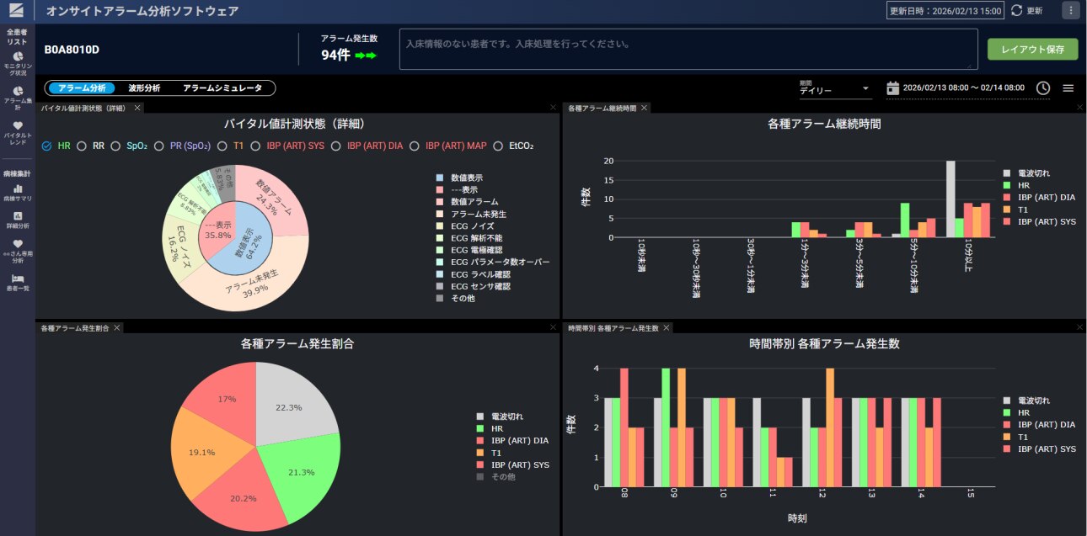Click the patient notes text area
Screen dimensions: 1087x536
(688, 49)
